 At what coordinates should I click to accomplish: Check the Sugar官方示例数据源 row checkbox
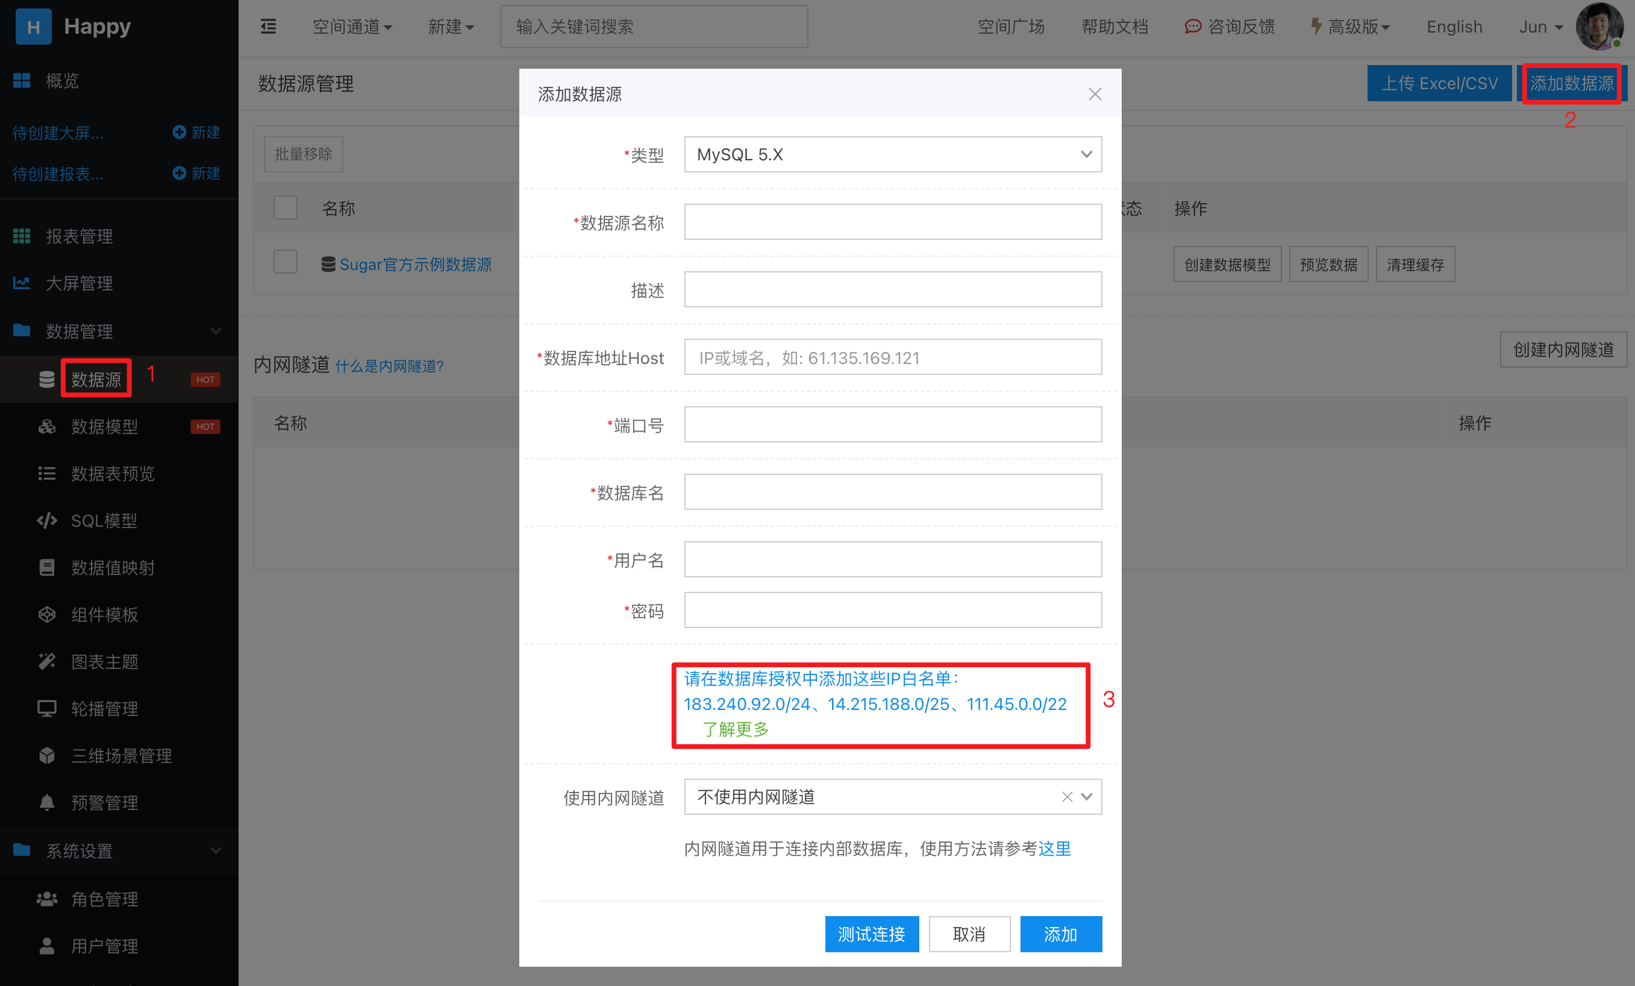pos(286,262)
